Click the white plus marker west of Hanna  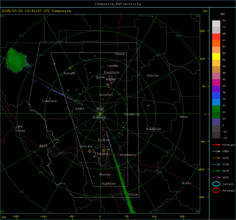(x=148, y=105)
